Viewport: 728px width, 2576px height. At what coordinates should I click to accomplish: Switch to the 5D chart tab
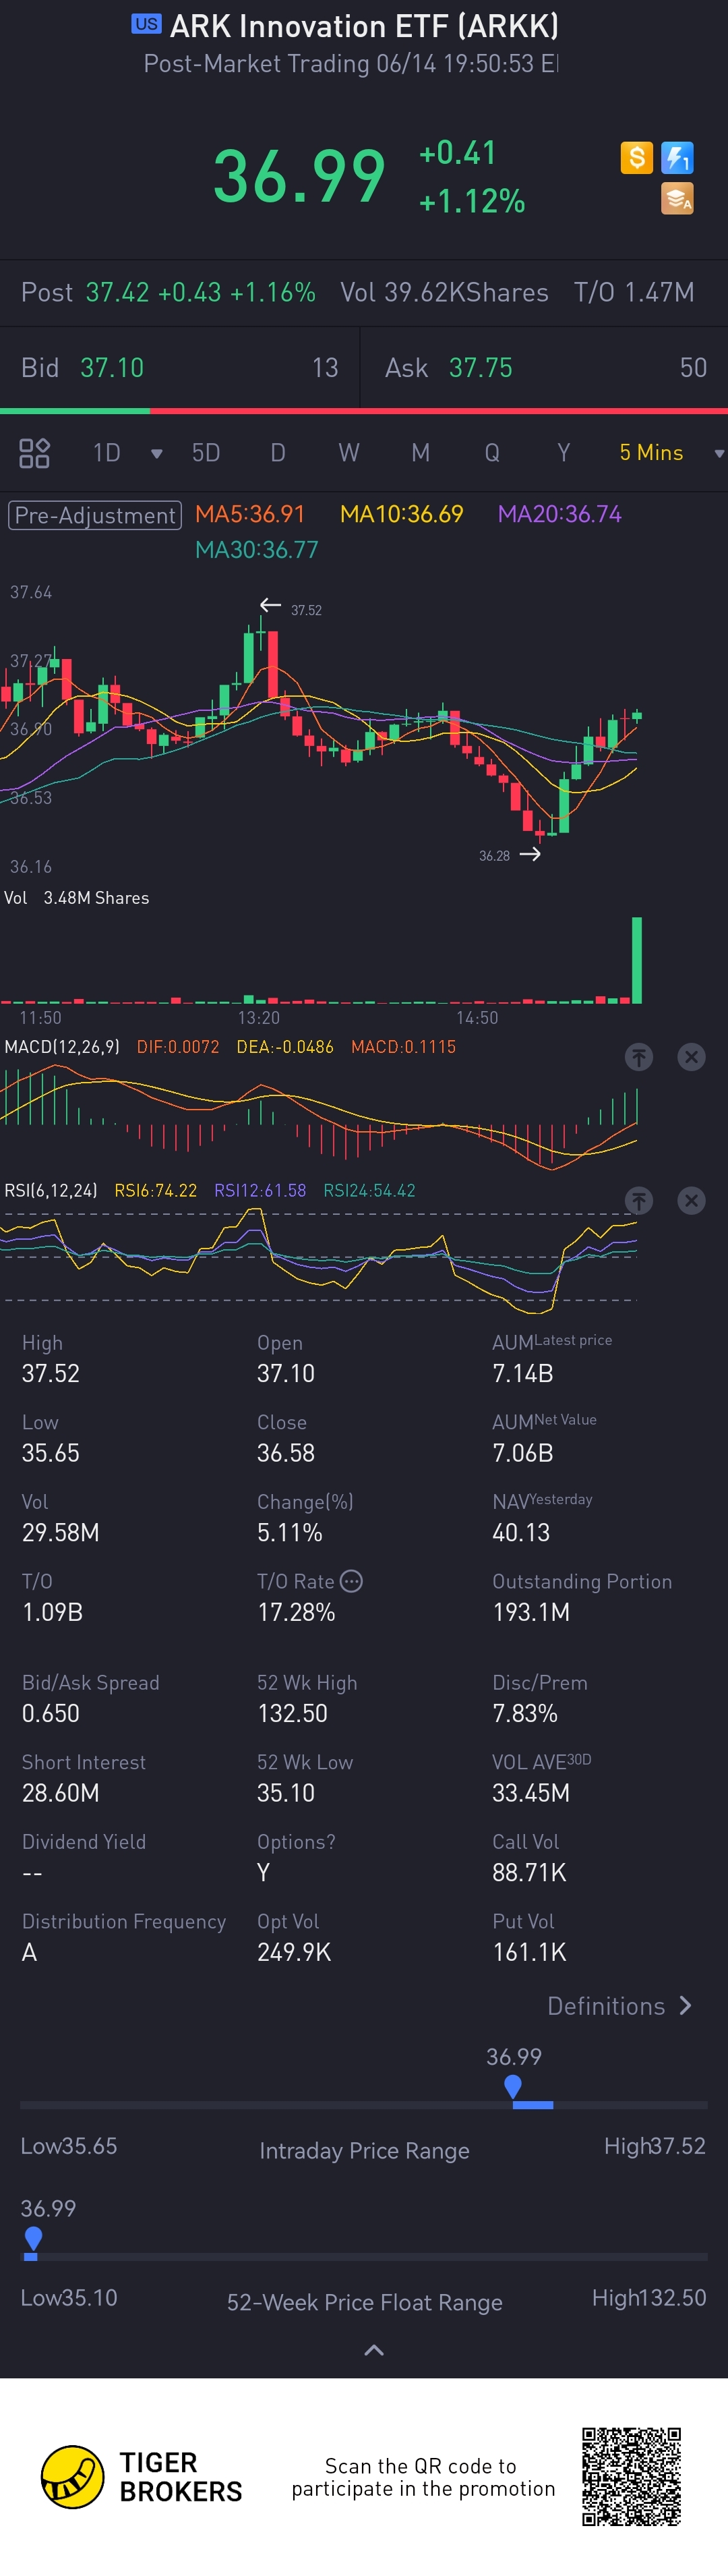point(206,453)
